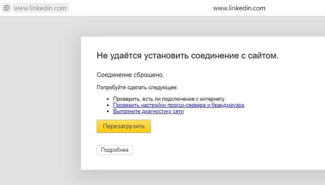Click the yellow Перезагрузить reload button
The height and width of the screenshot is (185, 325).
[124, 126]
